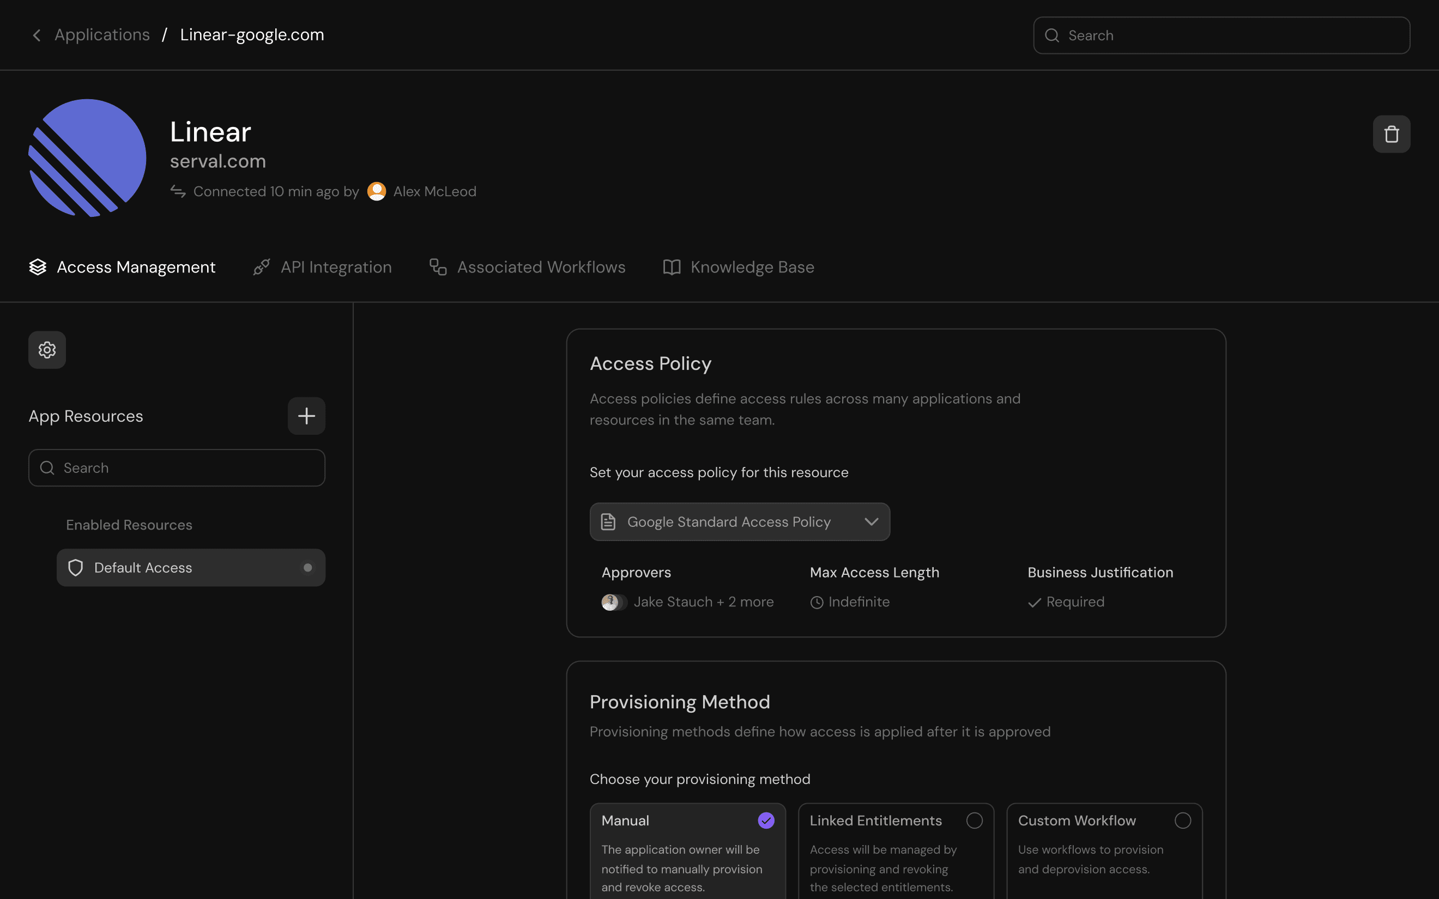1439x899 pixels.
Task: Click the document icon in policy dropdown
Action: point(608,522)
